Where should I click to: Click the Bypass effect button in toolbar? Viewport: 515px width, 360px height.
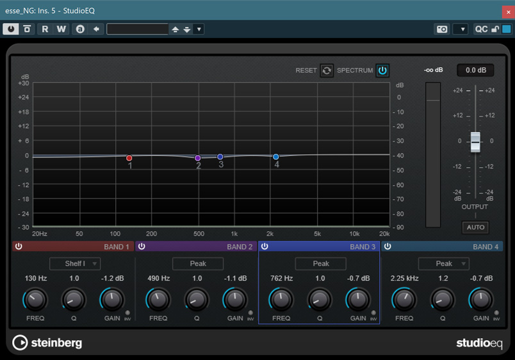click(x=27, y=29)
